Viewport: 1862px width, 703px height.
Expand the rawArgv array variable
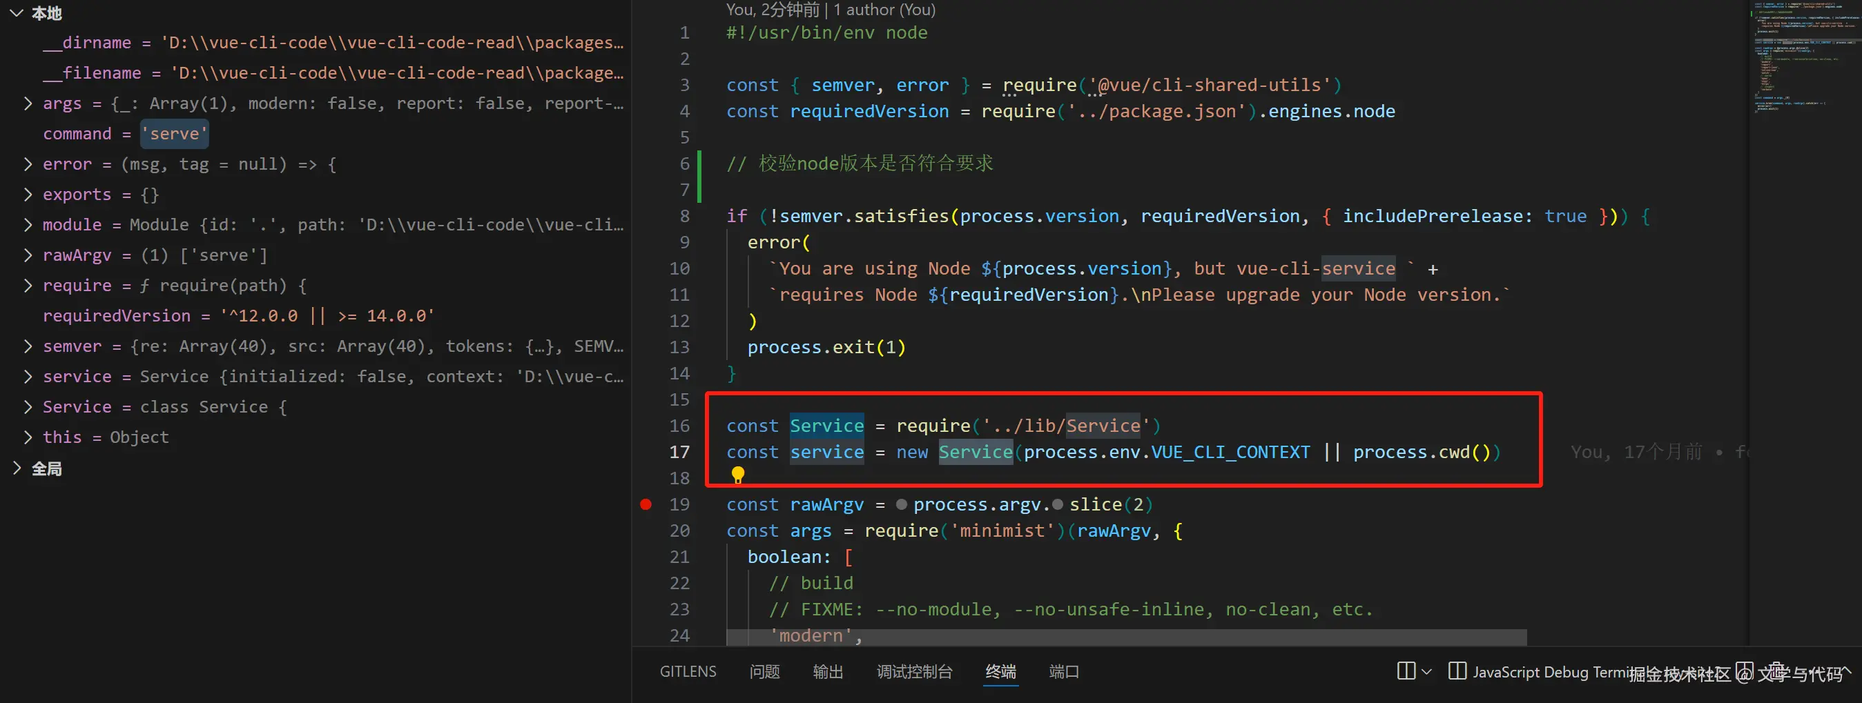click(x=28, y=255)
